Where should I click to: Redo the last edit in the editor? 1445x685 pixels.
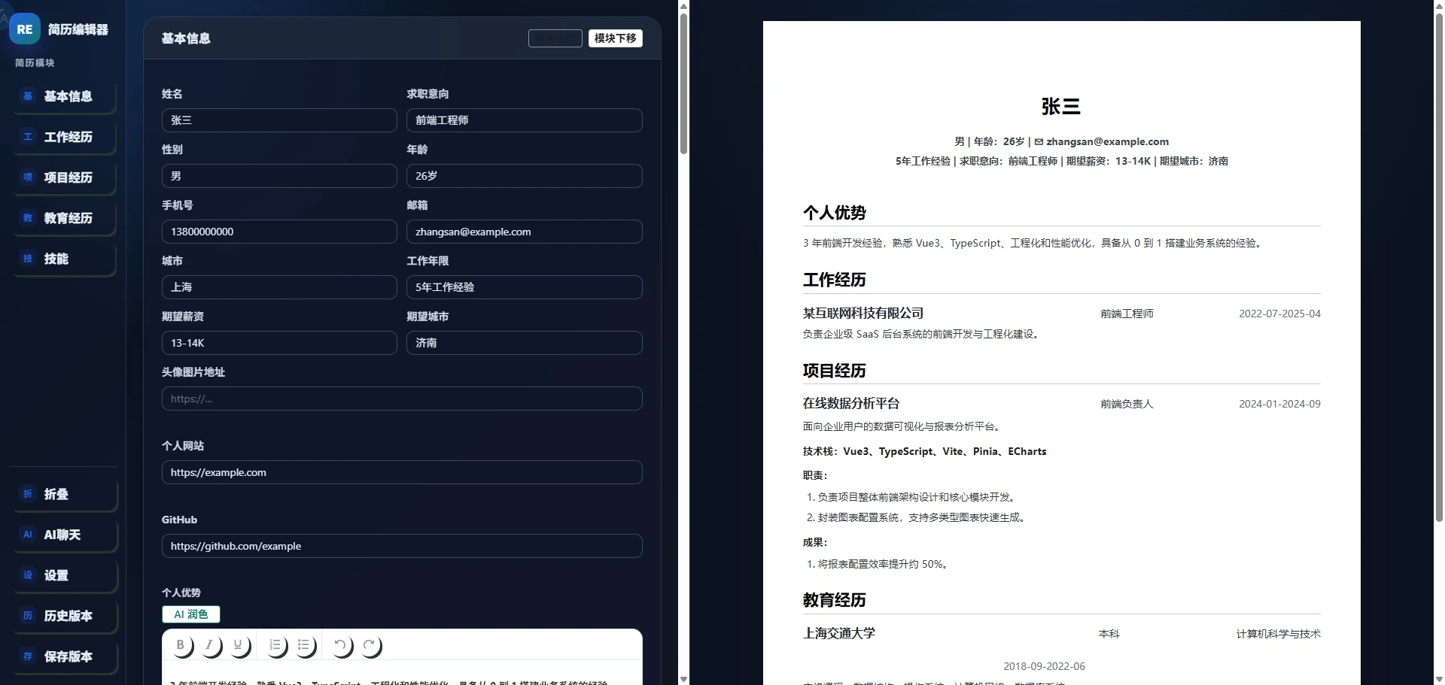[370, 645]
